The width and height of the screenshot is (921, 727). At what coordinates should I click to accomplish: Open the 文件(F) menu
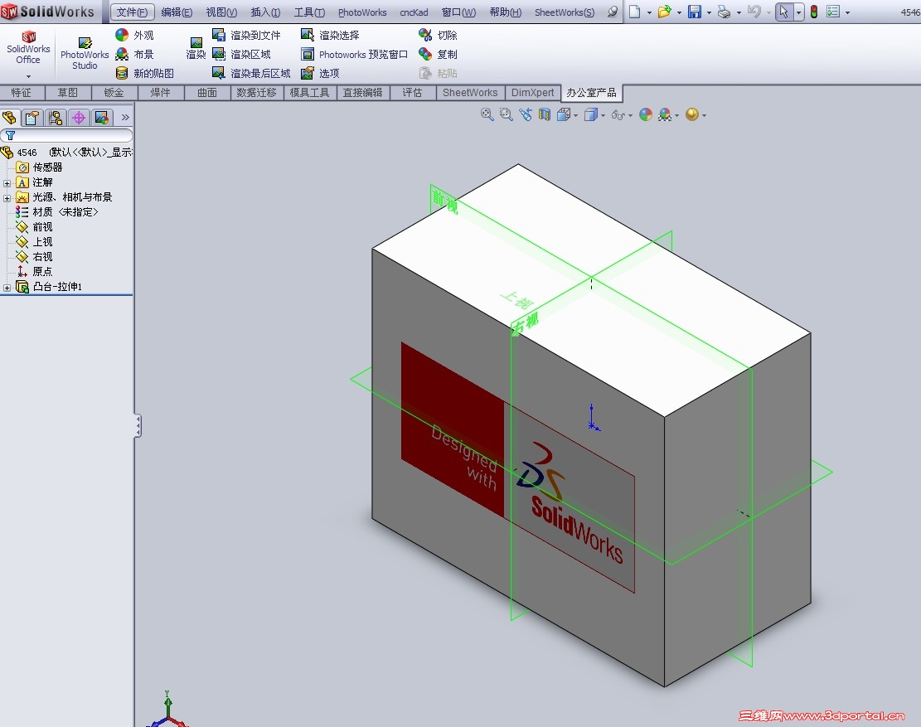[132, 12]
